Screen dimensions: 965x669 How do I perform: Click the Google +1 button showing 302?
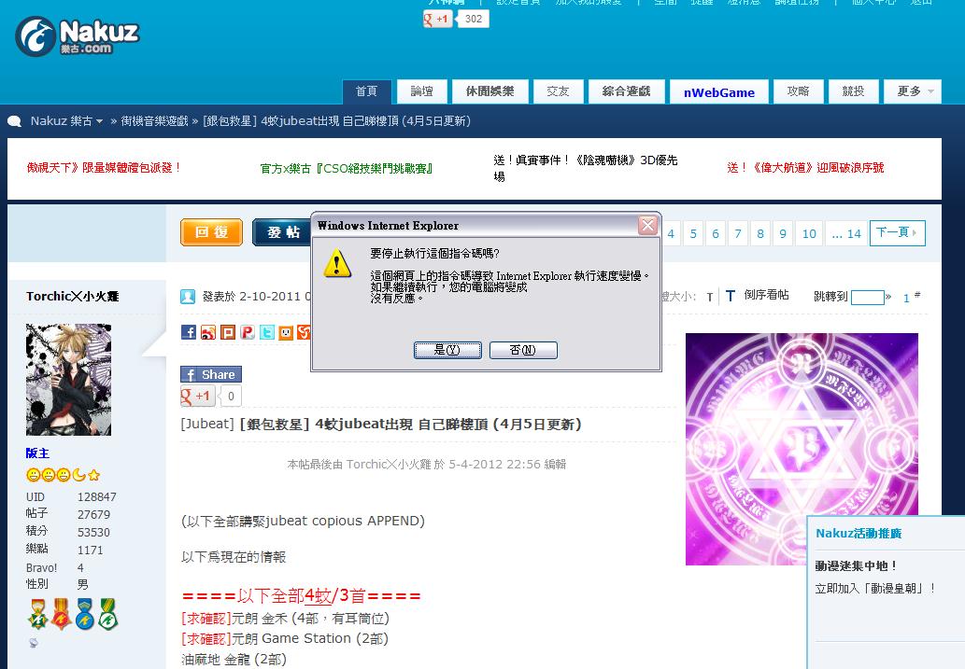pyautogui.click(x=437, y=19)
